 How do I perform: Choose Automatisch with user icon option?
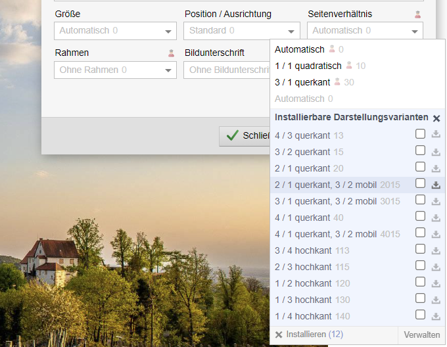coord(357,49)
